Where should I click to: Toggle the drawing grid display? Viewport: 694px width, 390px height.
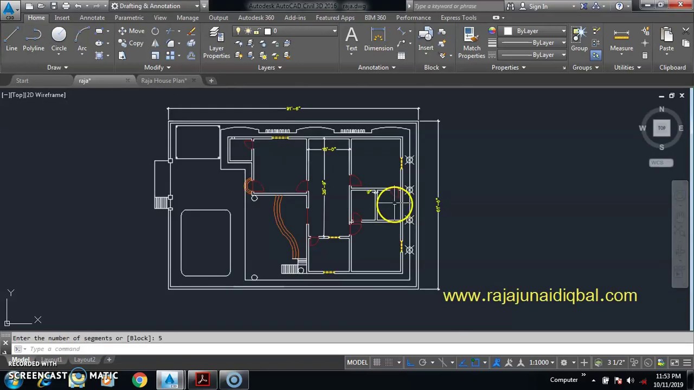tap(376, 362)
